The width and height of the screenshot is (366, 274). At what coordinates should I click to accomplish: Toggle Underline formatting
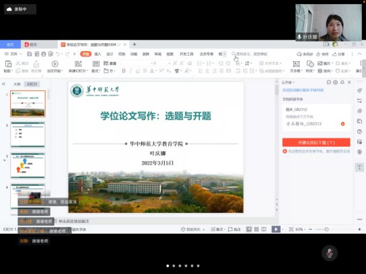tap(138, 71)
